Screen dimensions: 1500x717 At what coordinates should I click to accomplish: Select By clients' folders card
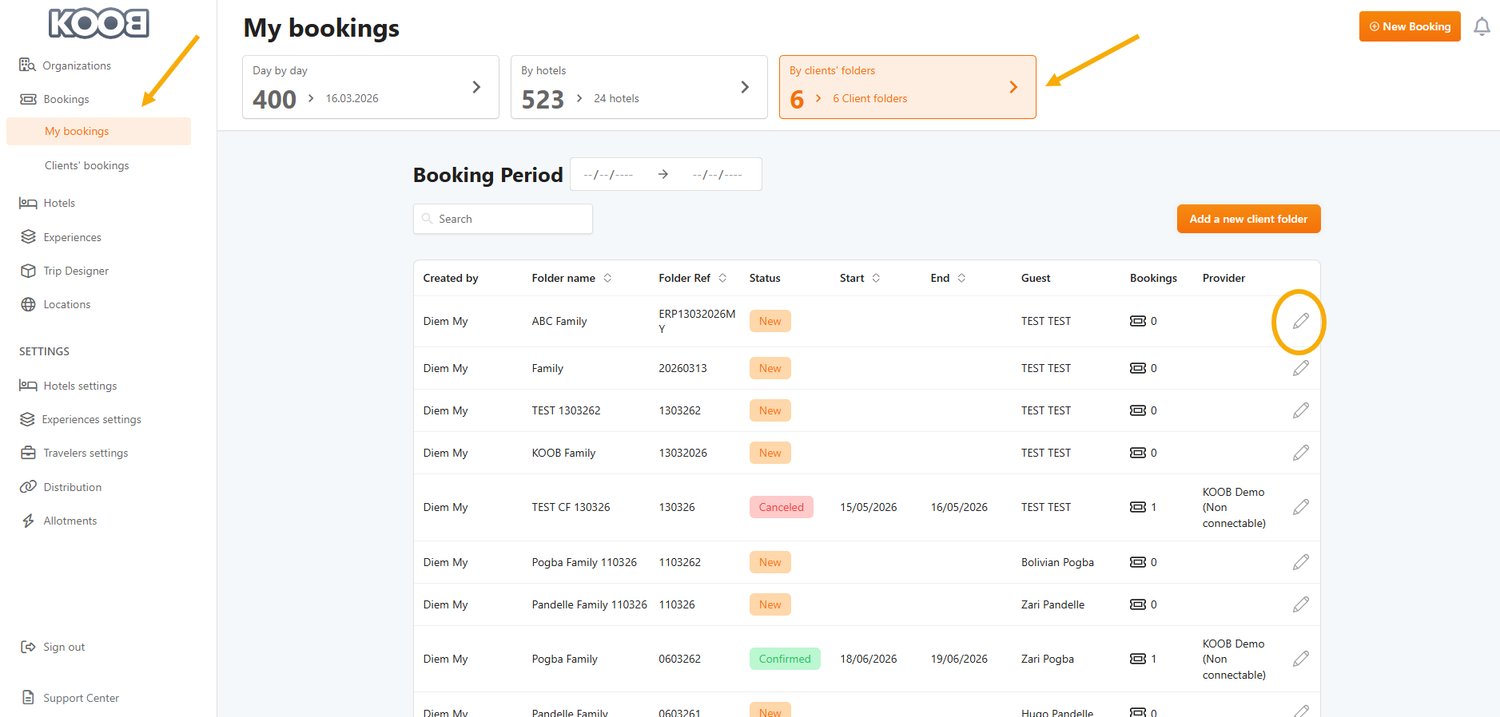[907, 87]
